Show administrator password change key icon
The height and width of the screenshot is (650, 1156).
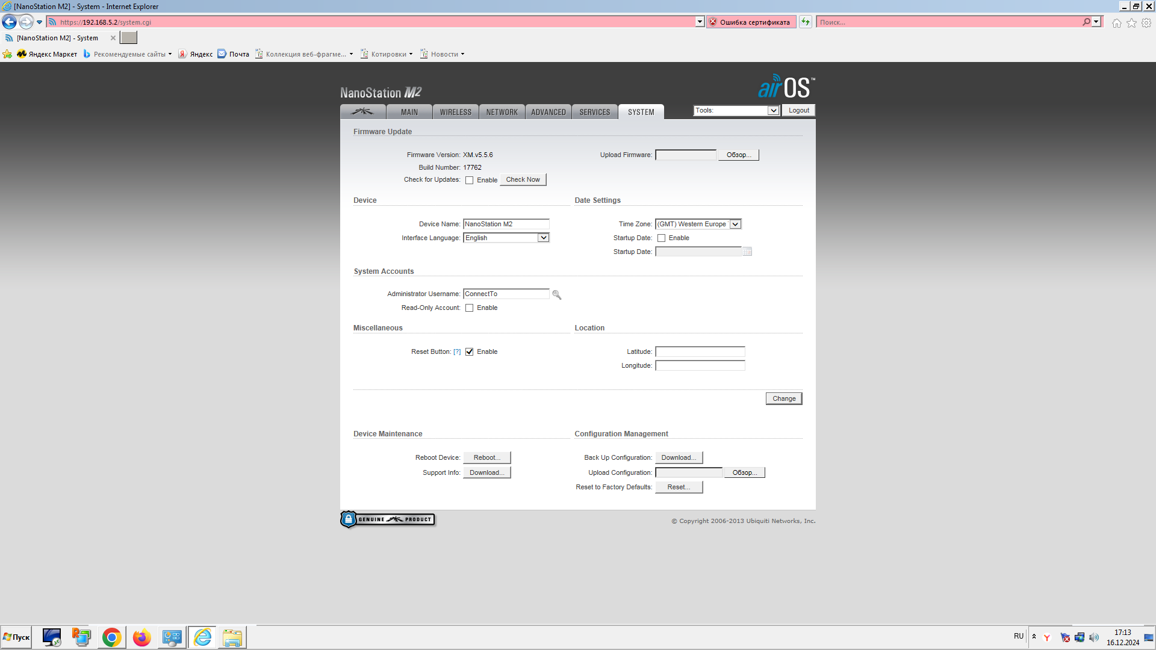556,295
